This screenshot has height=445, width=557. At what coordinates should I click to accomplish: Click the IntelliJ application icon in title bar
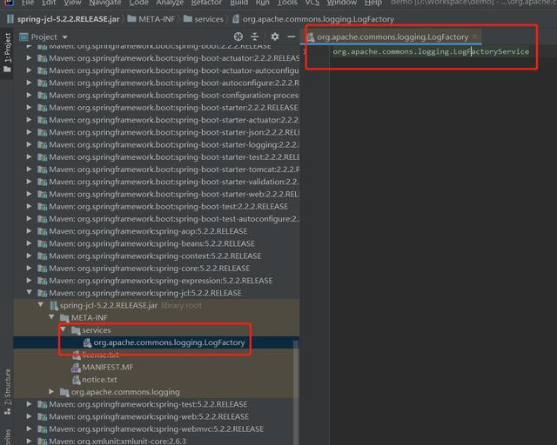pos(9,3)
